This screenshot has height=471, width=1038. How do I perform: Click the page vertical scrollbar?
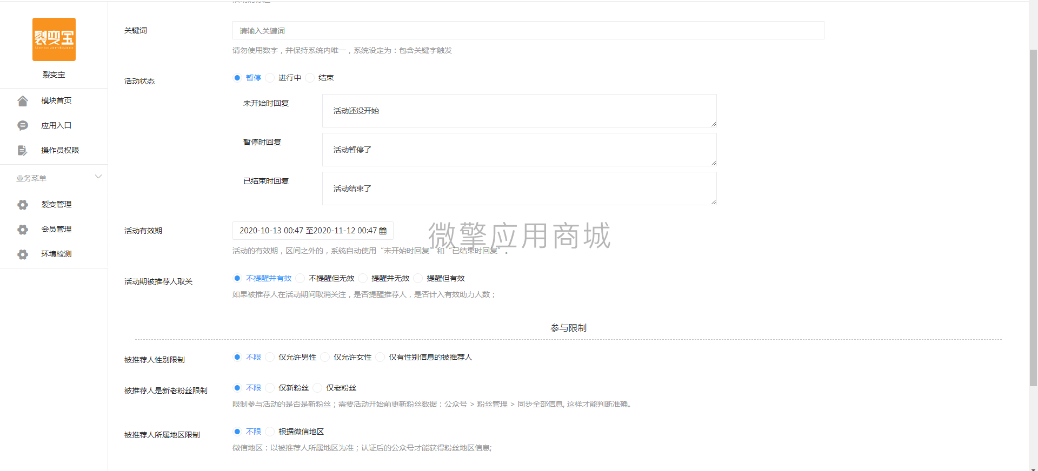coord(1033,218)
